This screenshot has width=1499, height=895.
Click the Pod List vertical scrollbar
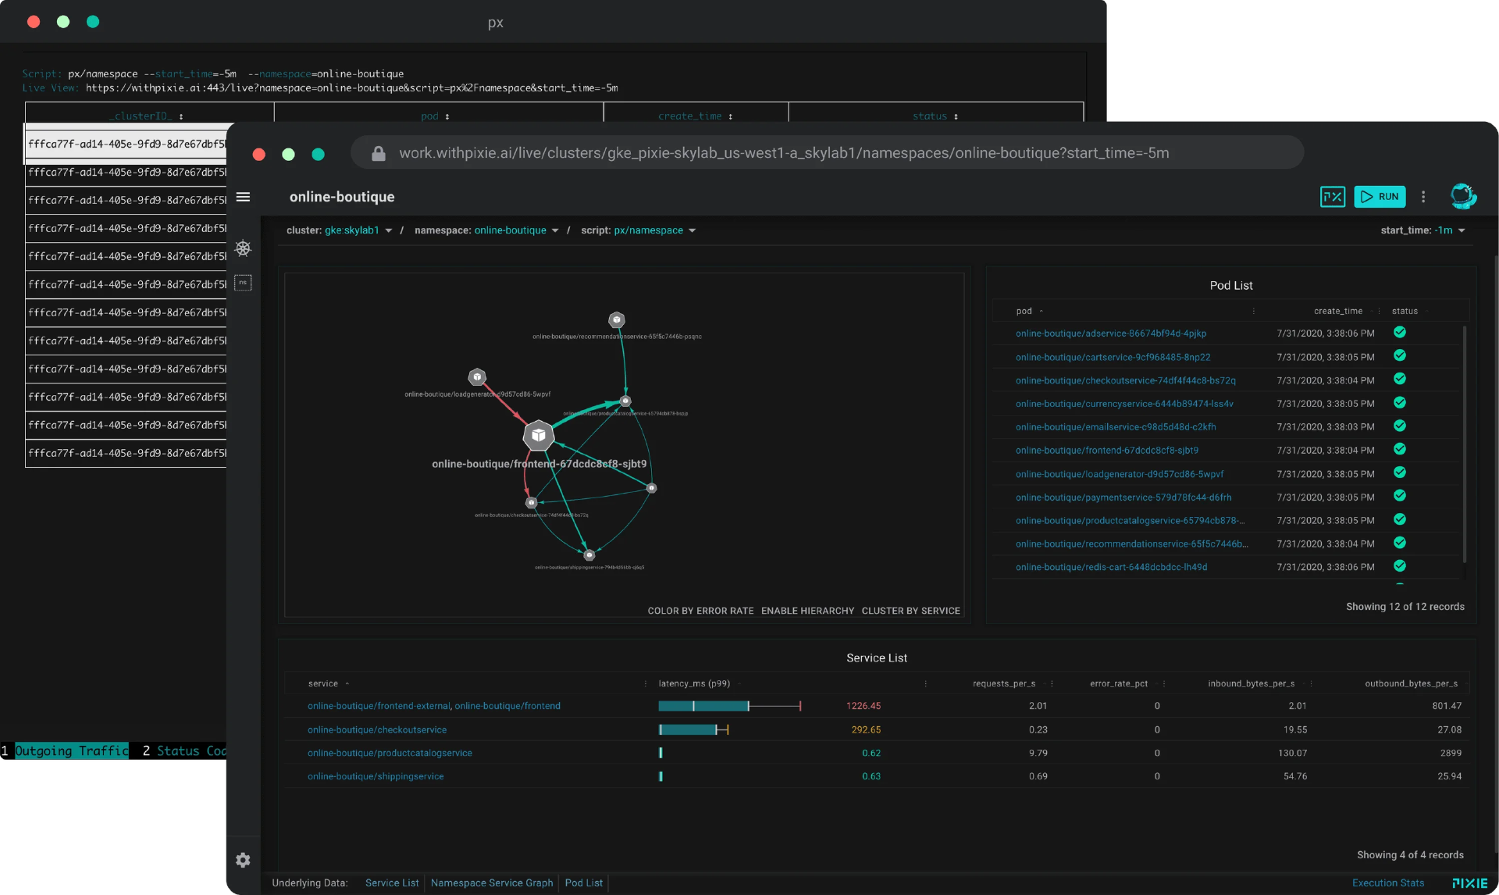[1464, 444]
